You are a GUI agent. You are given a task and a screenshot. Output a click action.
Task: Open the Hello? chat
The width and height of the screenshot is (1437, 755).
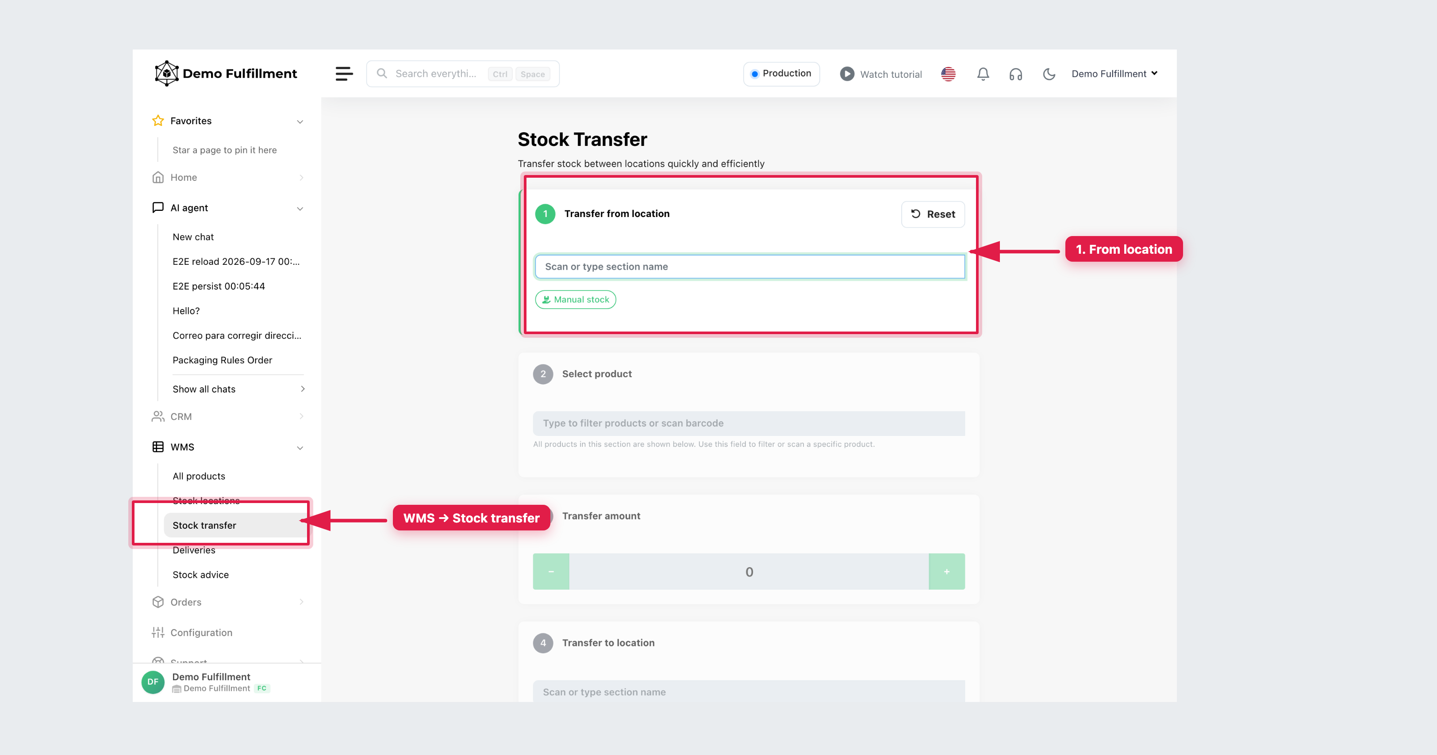coord(186,311)
